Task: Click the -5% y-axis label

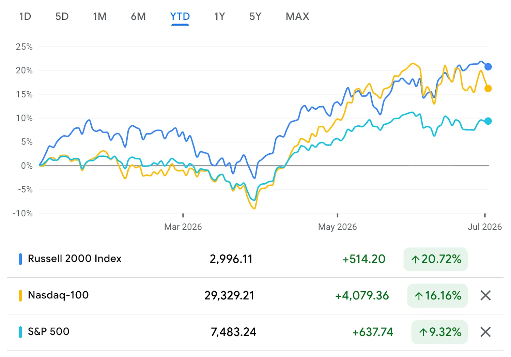Action: click(25, 189)
